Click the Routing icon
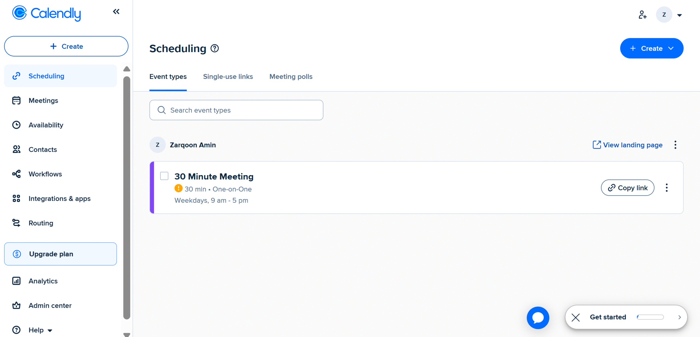 tap(16, 223)
